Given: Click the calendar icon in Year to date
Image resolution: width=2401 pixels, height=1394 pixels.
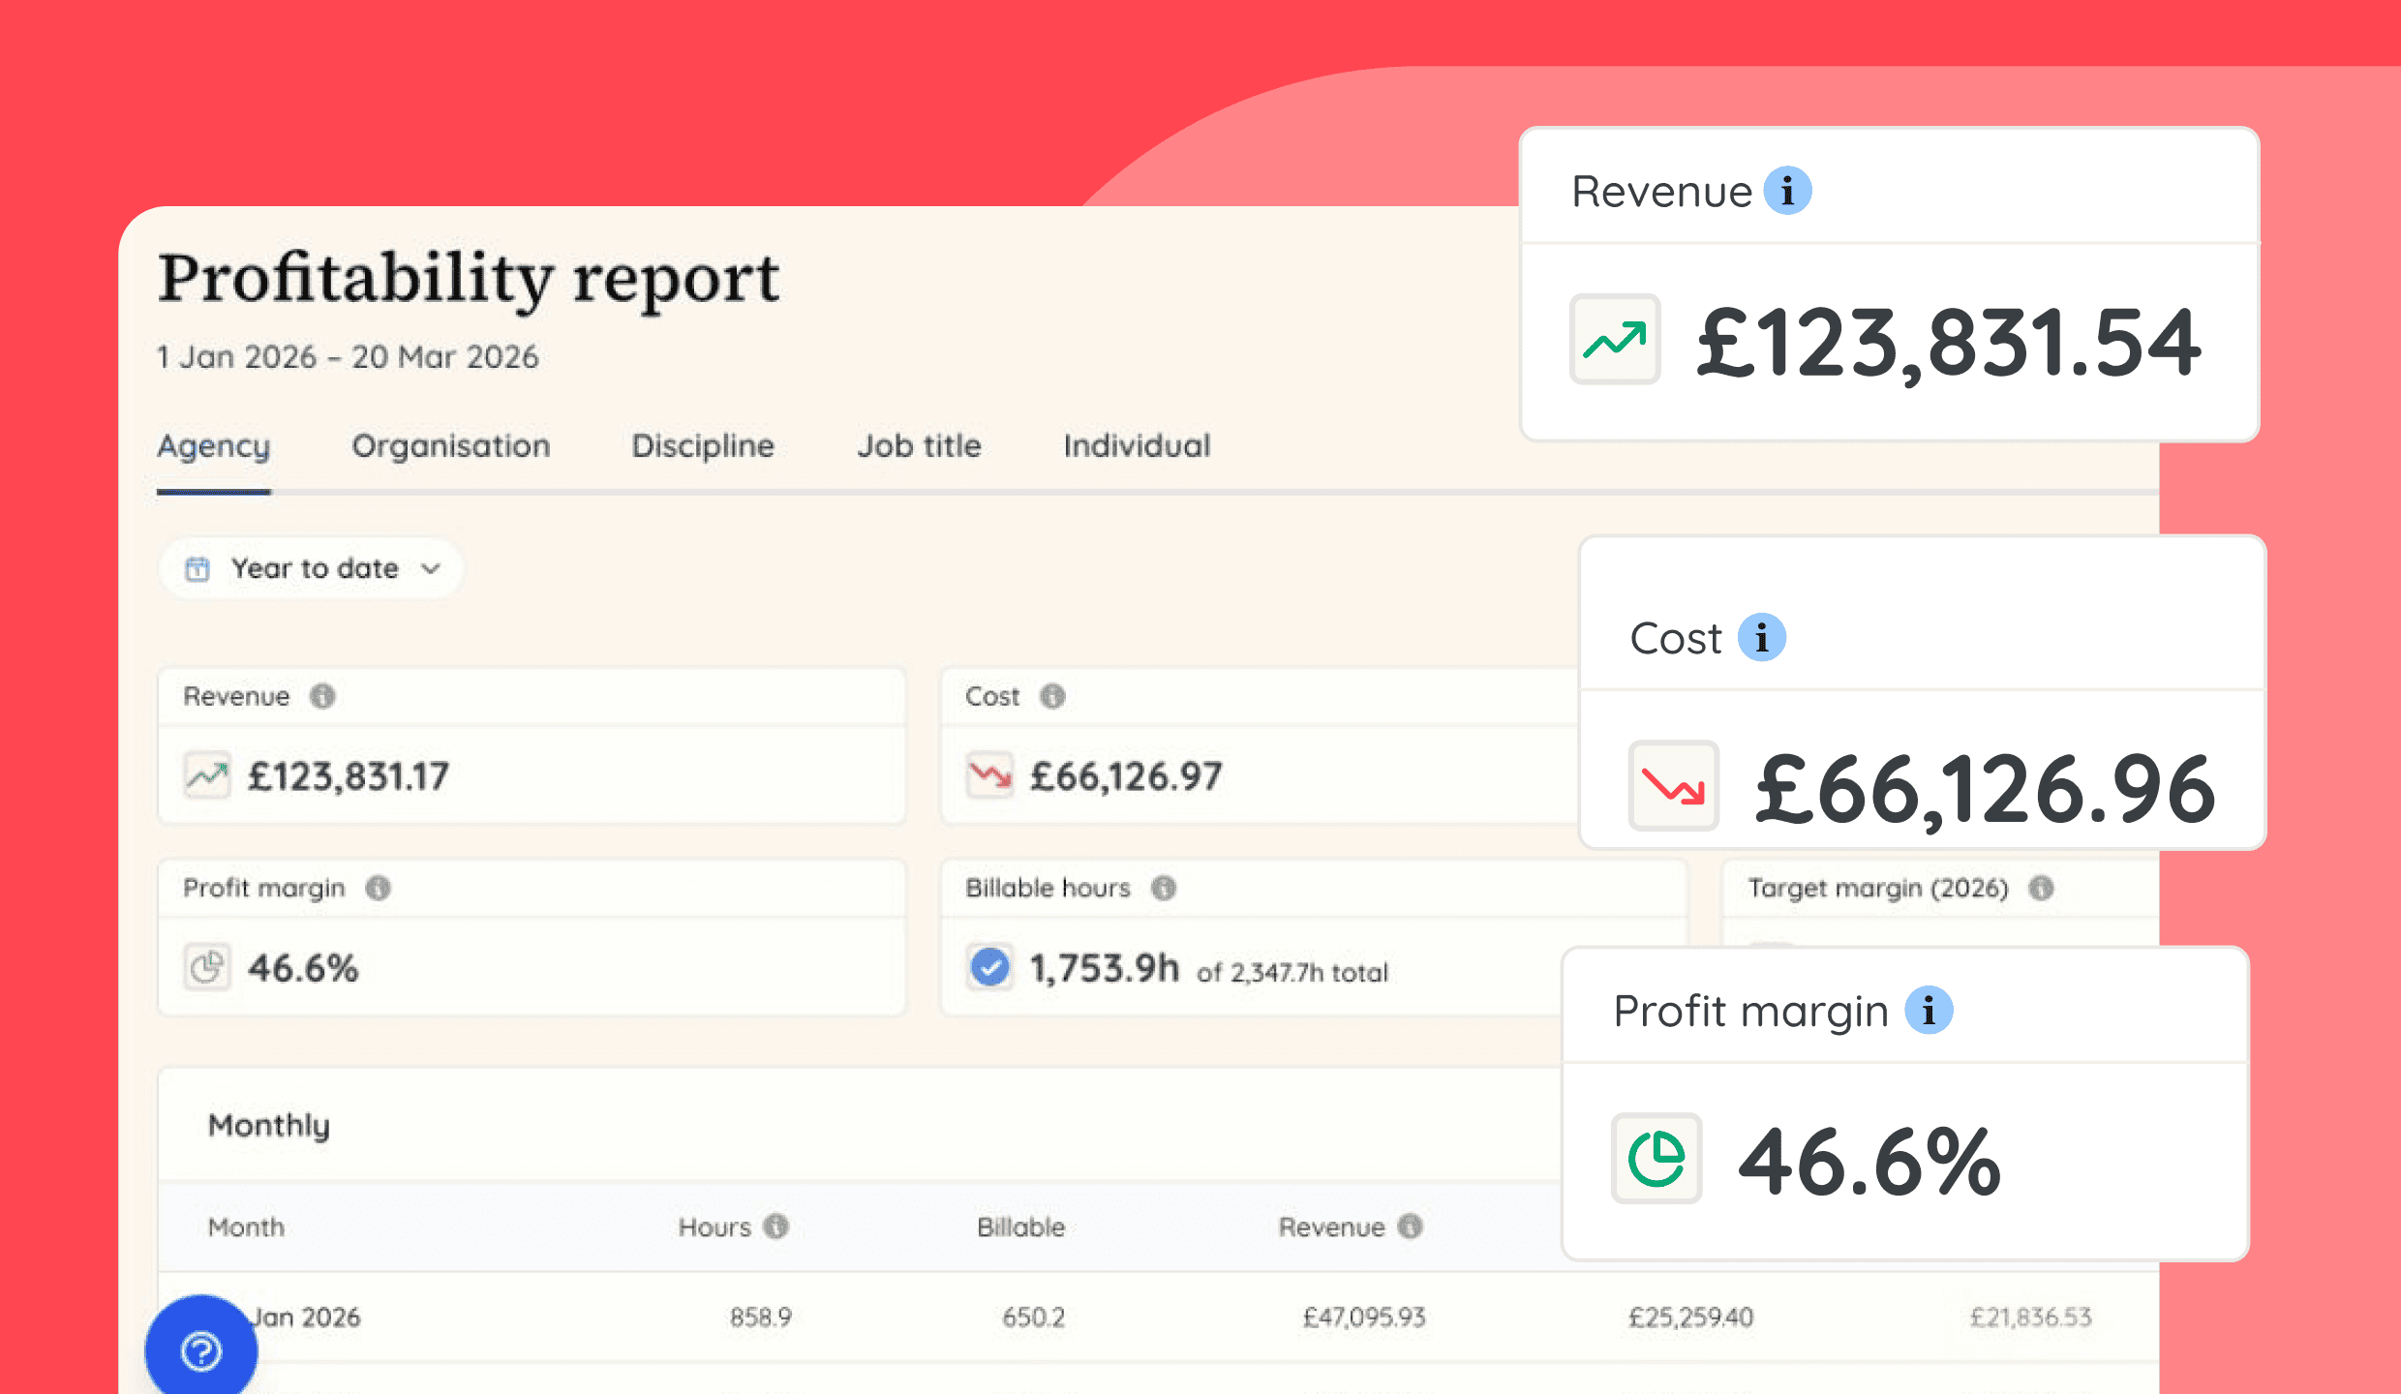Looking at the screenshot, I should tap(197, 569).
